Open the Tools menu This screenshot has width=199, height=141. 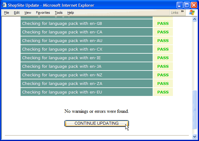58,13
